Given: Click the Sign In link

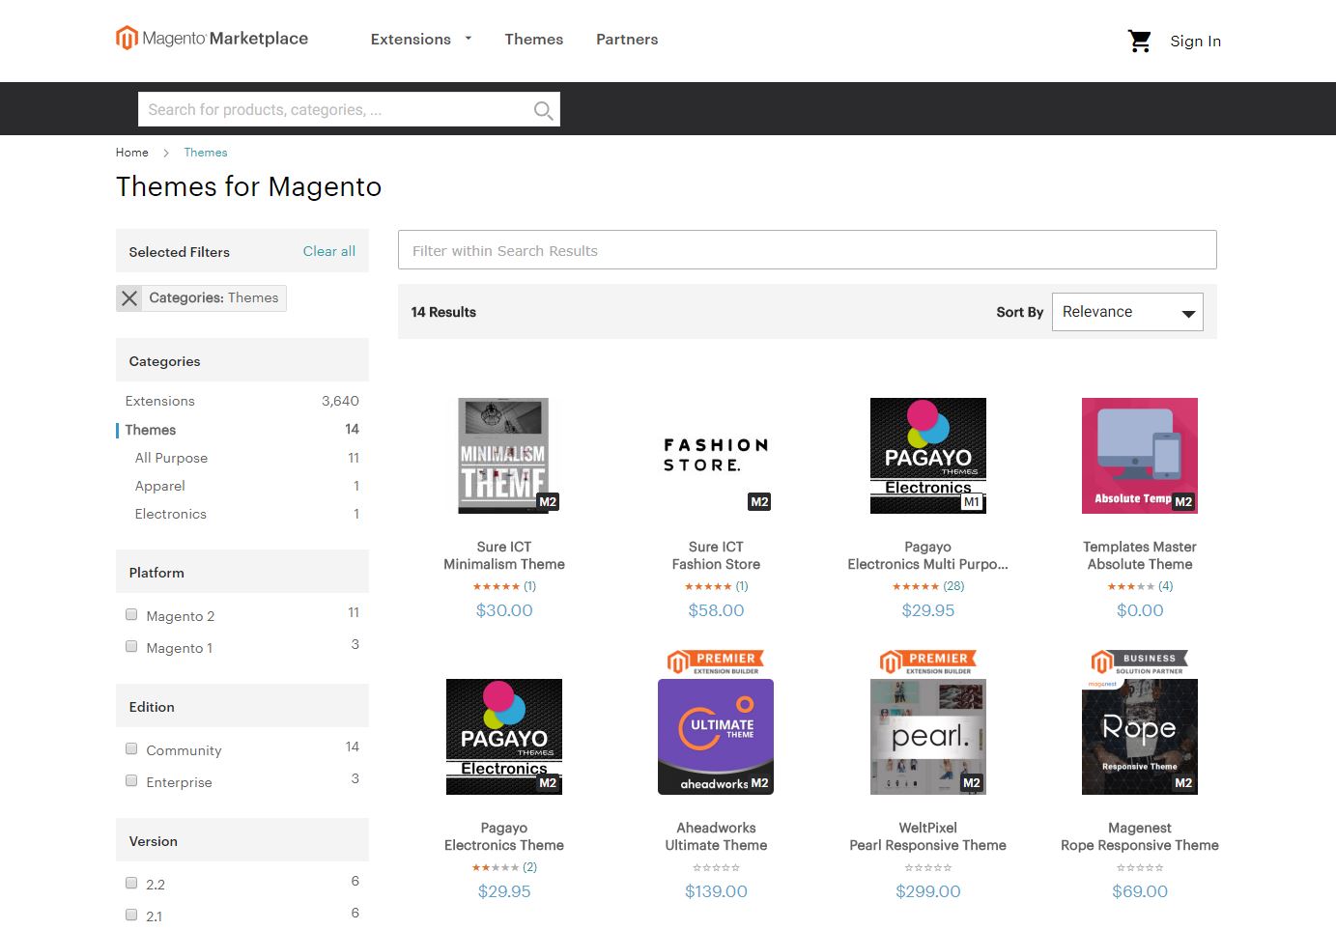Looking at the screenshot, I should pos(1195,41).
